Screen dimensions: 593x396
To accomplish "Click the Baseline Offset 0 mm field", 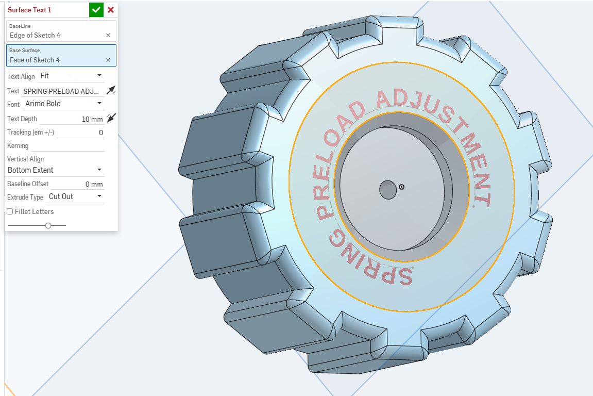I will click(x=77, y=184).
